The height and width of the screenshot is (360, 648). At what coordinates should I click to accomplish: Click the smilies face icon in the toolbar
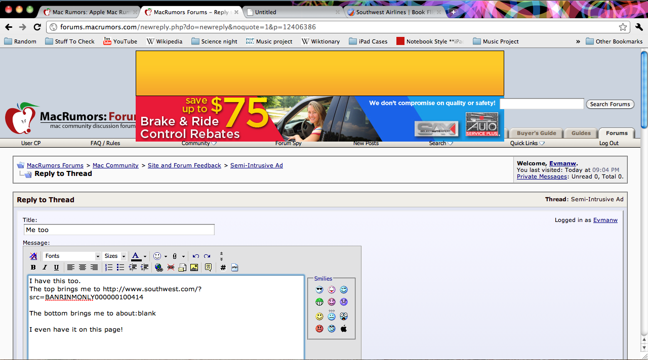[157, 256]
